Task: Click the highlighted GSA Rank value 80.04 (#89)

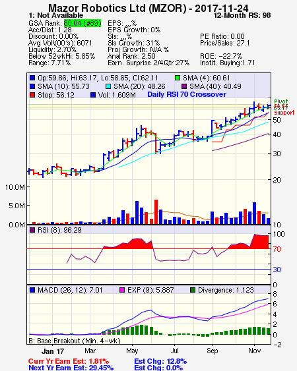Action: point(82,23)
